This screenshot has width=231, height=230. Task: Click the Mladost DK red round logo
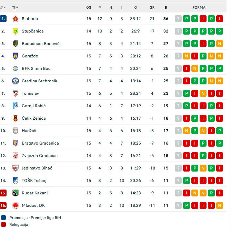pyautogui.click(x=16, y=205)
